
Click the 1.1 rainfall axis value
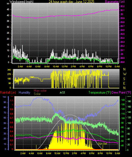coord(12,101)
